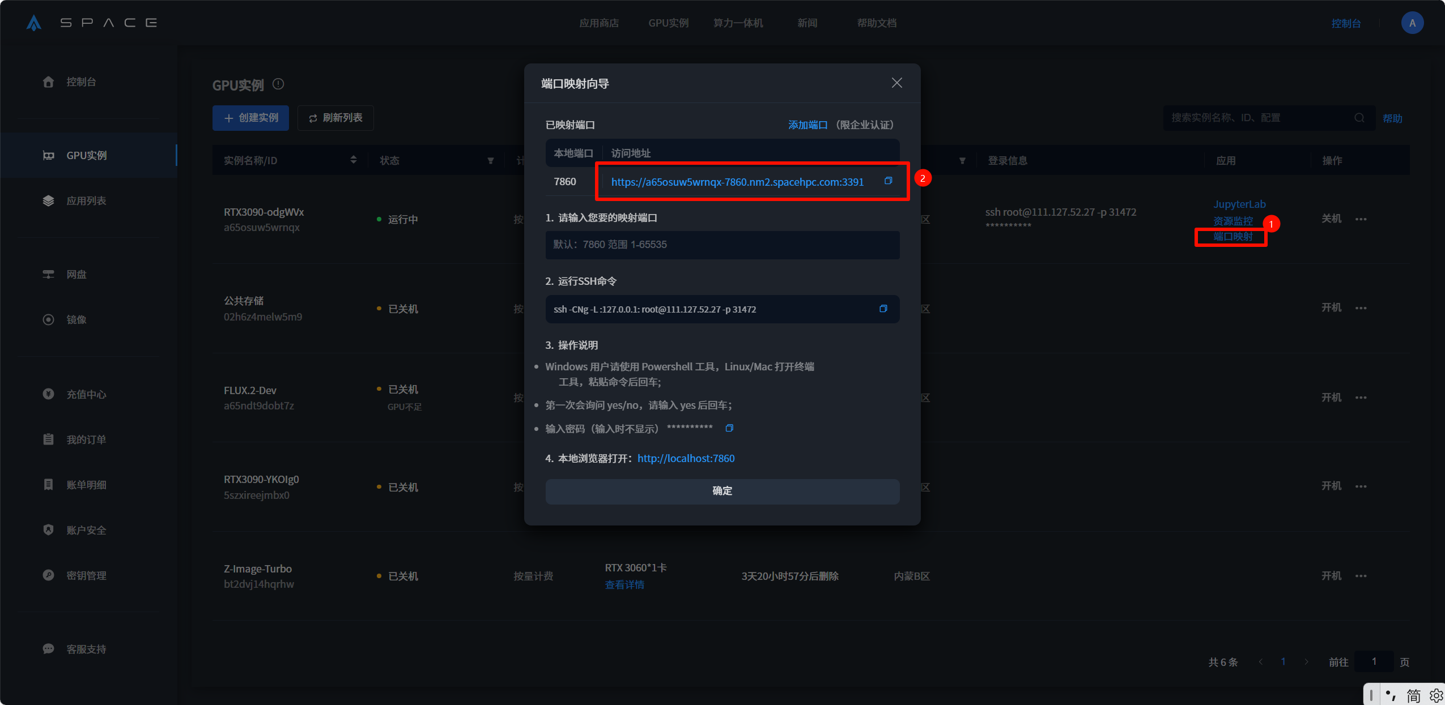The width and height of the screenshot is (1445, 705).
Task: Copy the mapped port access URL
Action: pos(888,181)
